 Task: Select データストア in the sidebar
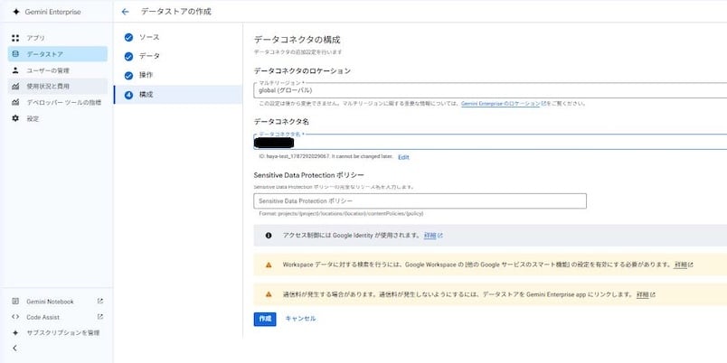tap(58, 54)
